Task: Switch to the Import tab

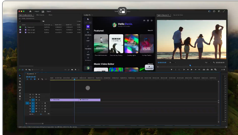Action: pos(37,11)
